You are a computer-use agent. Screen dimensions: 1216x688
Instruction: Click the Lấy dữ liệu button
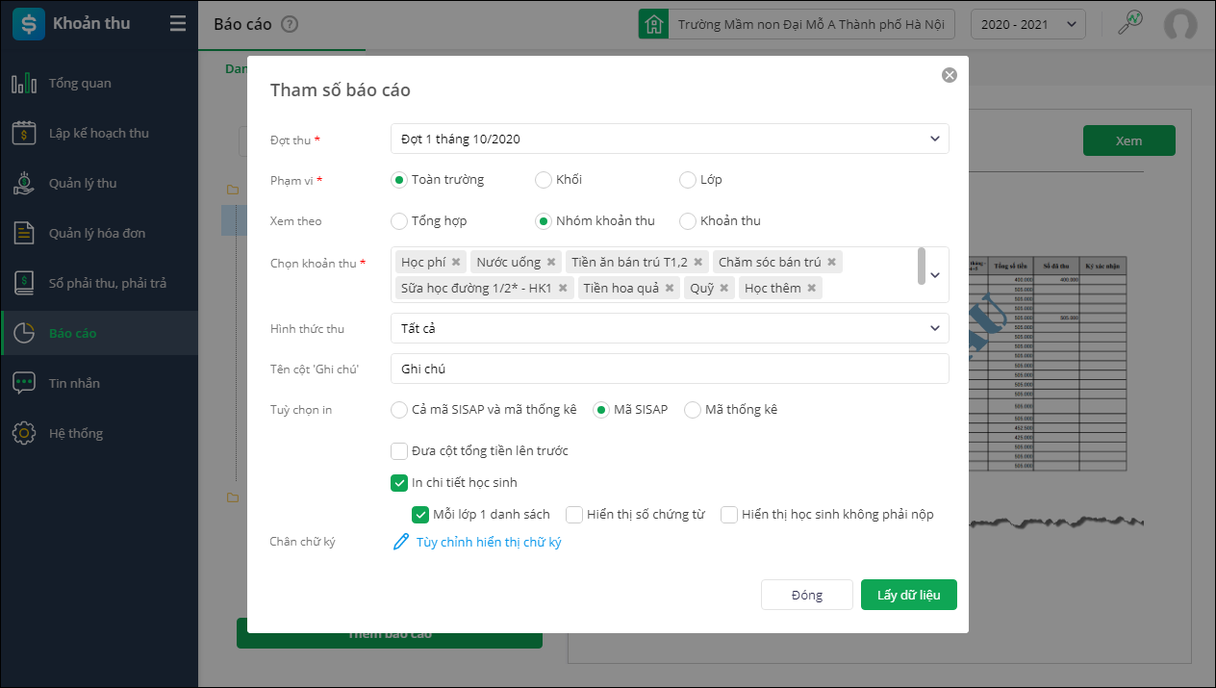908,595
